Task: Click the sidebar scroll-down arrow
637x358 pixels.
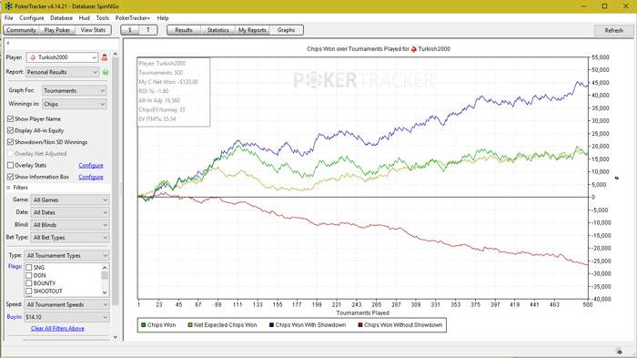Action: tap(116, 337)
